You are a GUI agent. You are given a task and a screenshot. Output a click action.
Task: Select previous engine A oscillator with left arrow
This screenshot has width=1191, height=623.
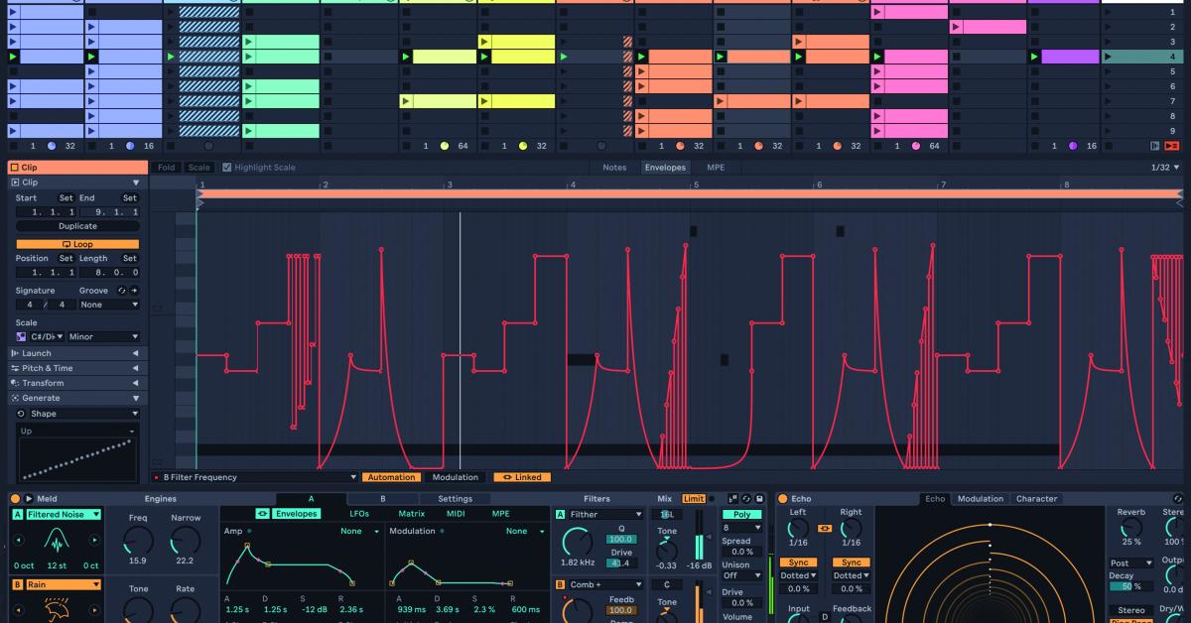tap(17, 541)
